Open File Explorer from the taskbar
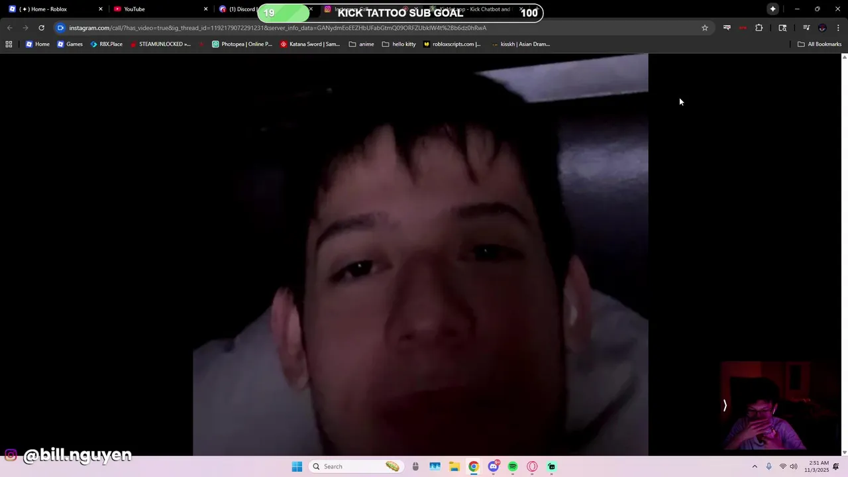Viewport: 848px width, 477px height. [x=454, y=466]
